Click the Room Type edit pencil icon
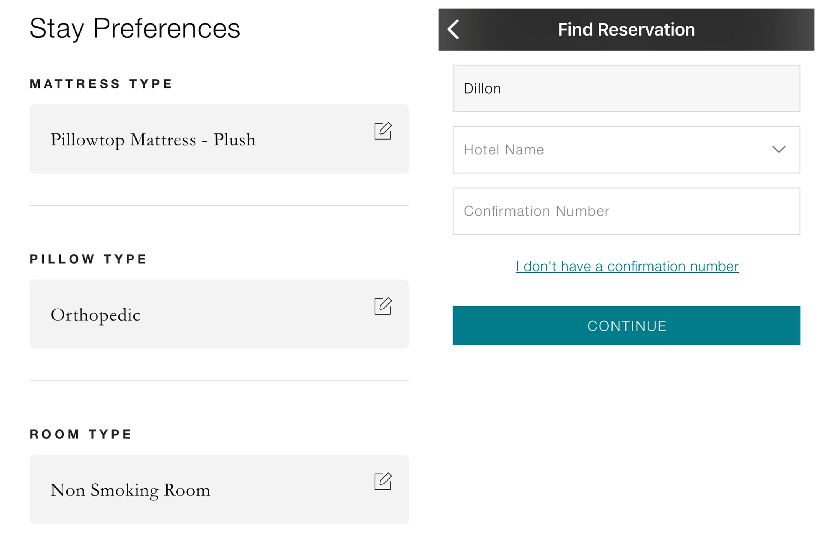Screen dimensions: 823x549 click(x=384, y=481)
